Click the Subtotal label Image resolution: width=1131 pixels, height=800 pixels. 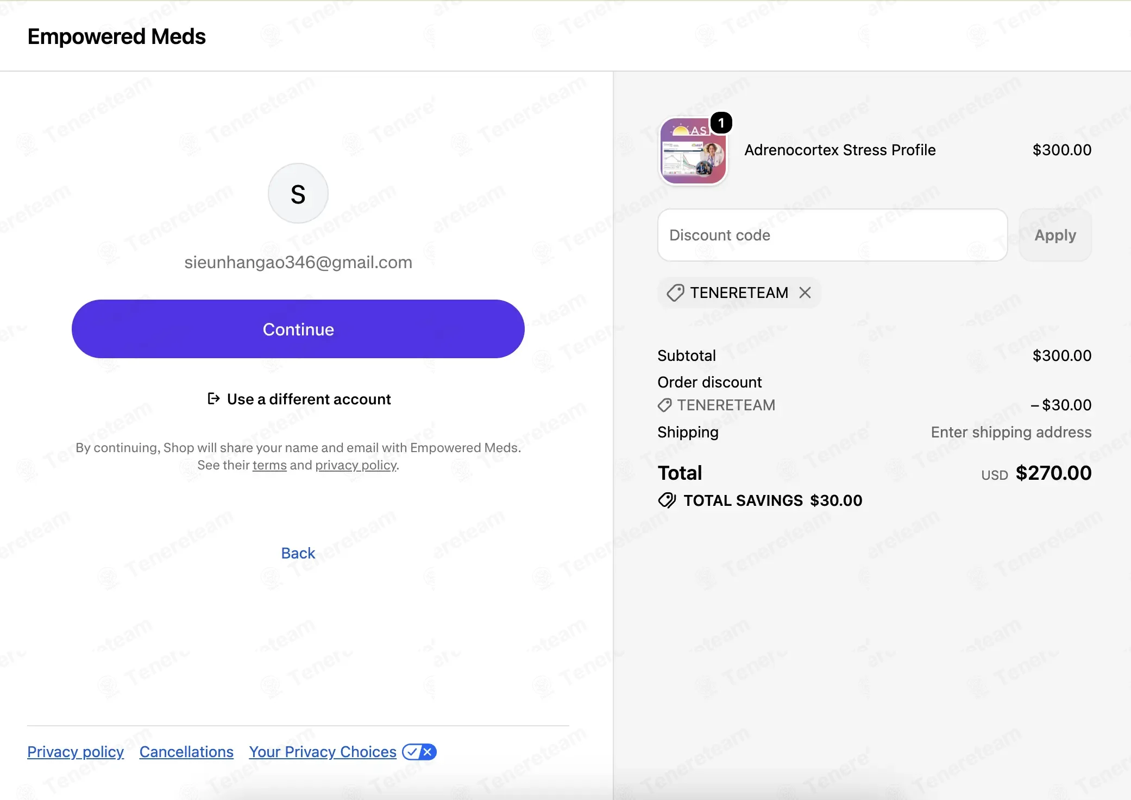[x=687, y=355]
